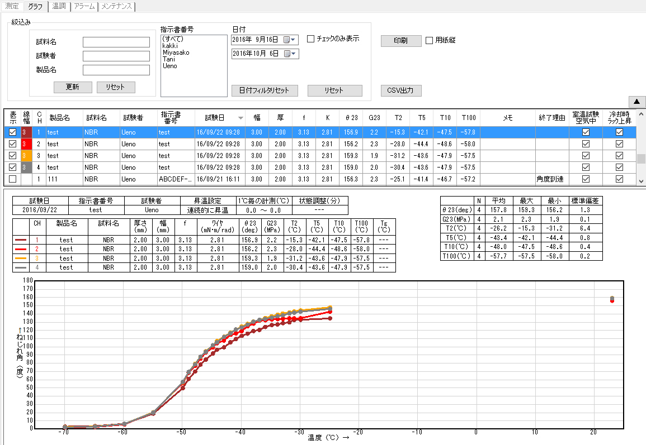Screen dimensions: 646x445
Task: Enable the チェックのみ表示 checkbox
Action: click(310, 39)
